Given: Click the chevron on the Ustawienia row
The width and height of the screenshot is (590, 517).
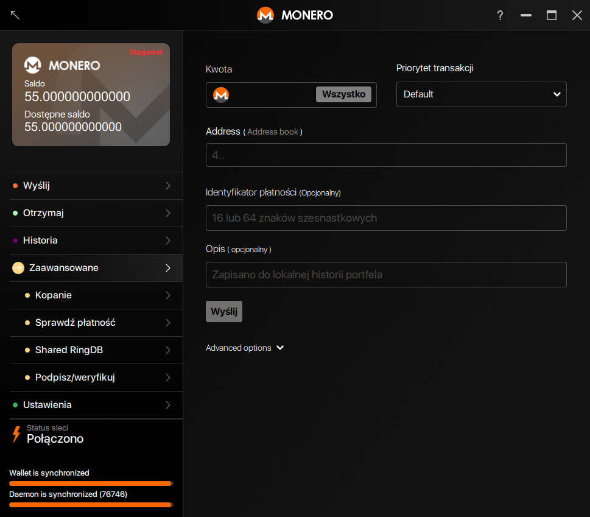Looking at the screenshot, I should [x=168, y=405].
